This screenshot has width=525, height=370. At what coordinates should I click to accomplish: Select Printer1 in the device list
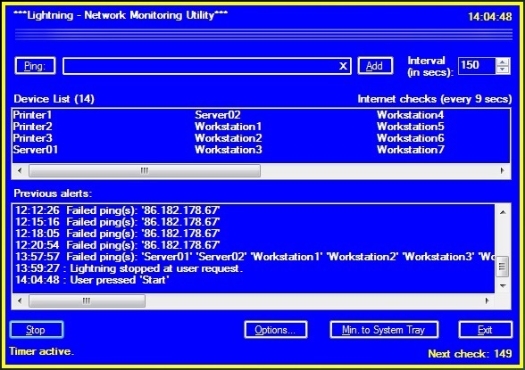click(32, 115)
